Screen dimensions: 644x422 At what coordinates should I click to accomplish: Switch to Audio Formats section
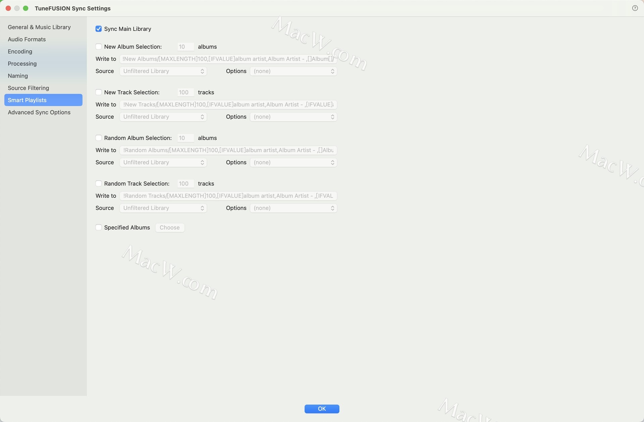(x=43, y=39)
